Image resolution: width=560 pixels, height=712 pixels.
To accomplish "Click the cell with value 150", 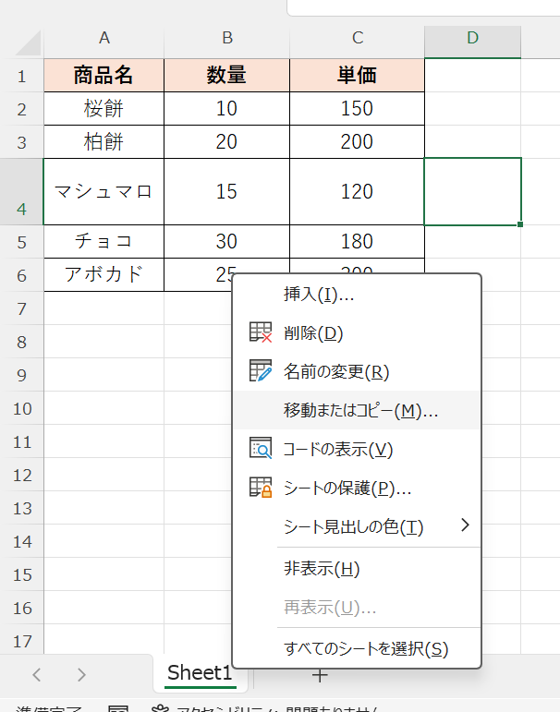I will coord(357,109).
